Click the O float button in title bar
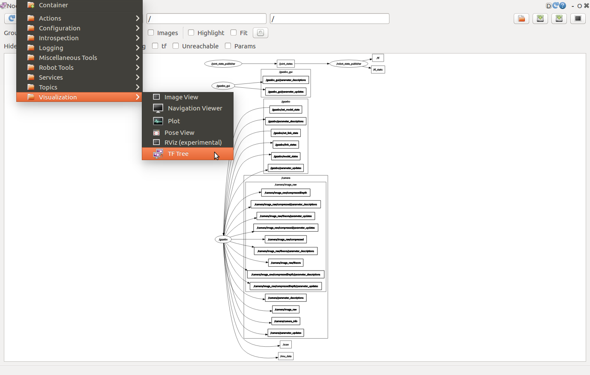Screen dimensions: 590x375 pyautogui.click(x=579, y=6)
